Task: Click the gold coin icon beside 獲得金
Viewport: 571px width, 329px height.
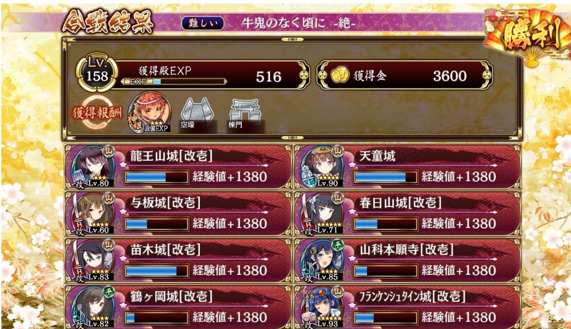Action: pyautogui.click(x=340, y=75)
